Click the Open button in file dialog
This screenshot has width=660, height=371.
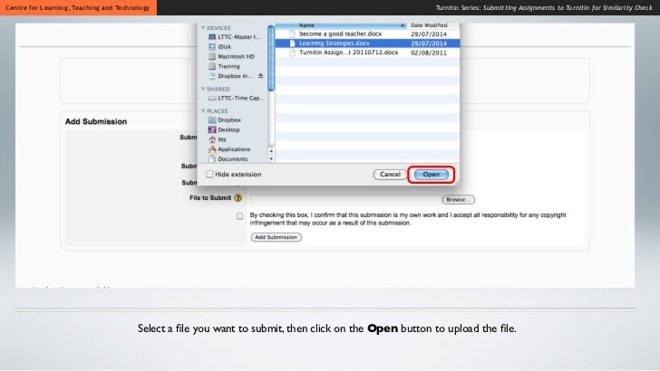431,175
